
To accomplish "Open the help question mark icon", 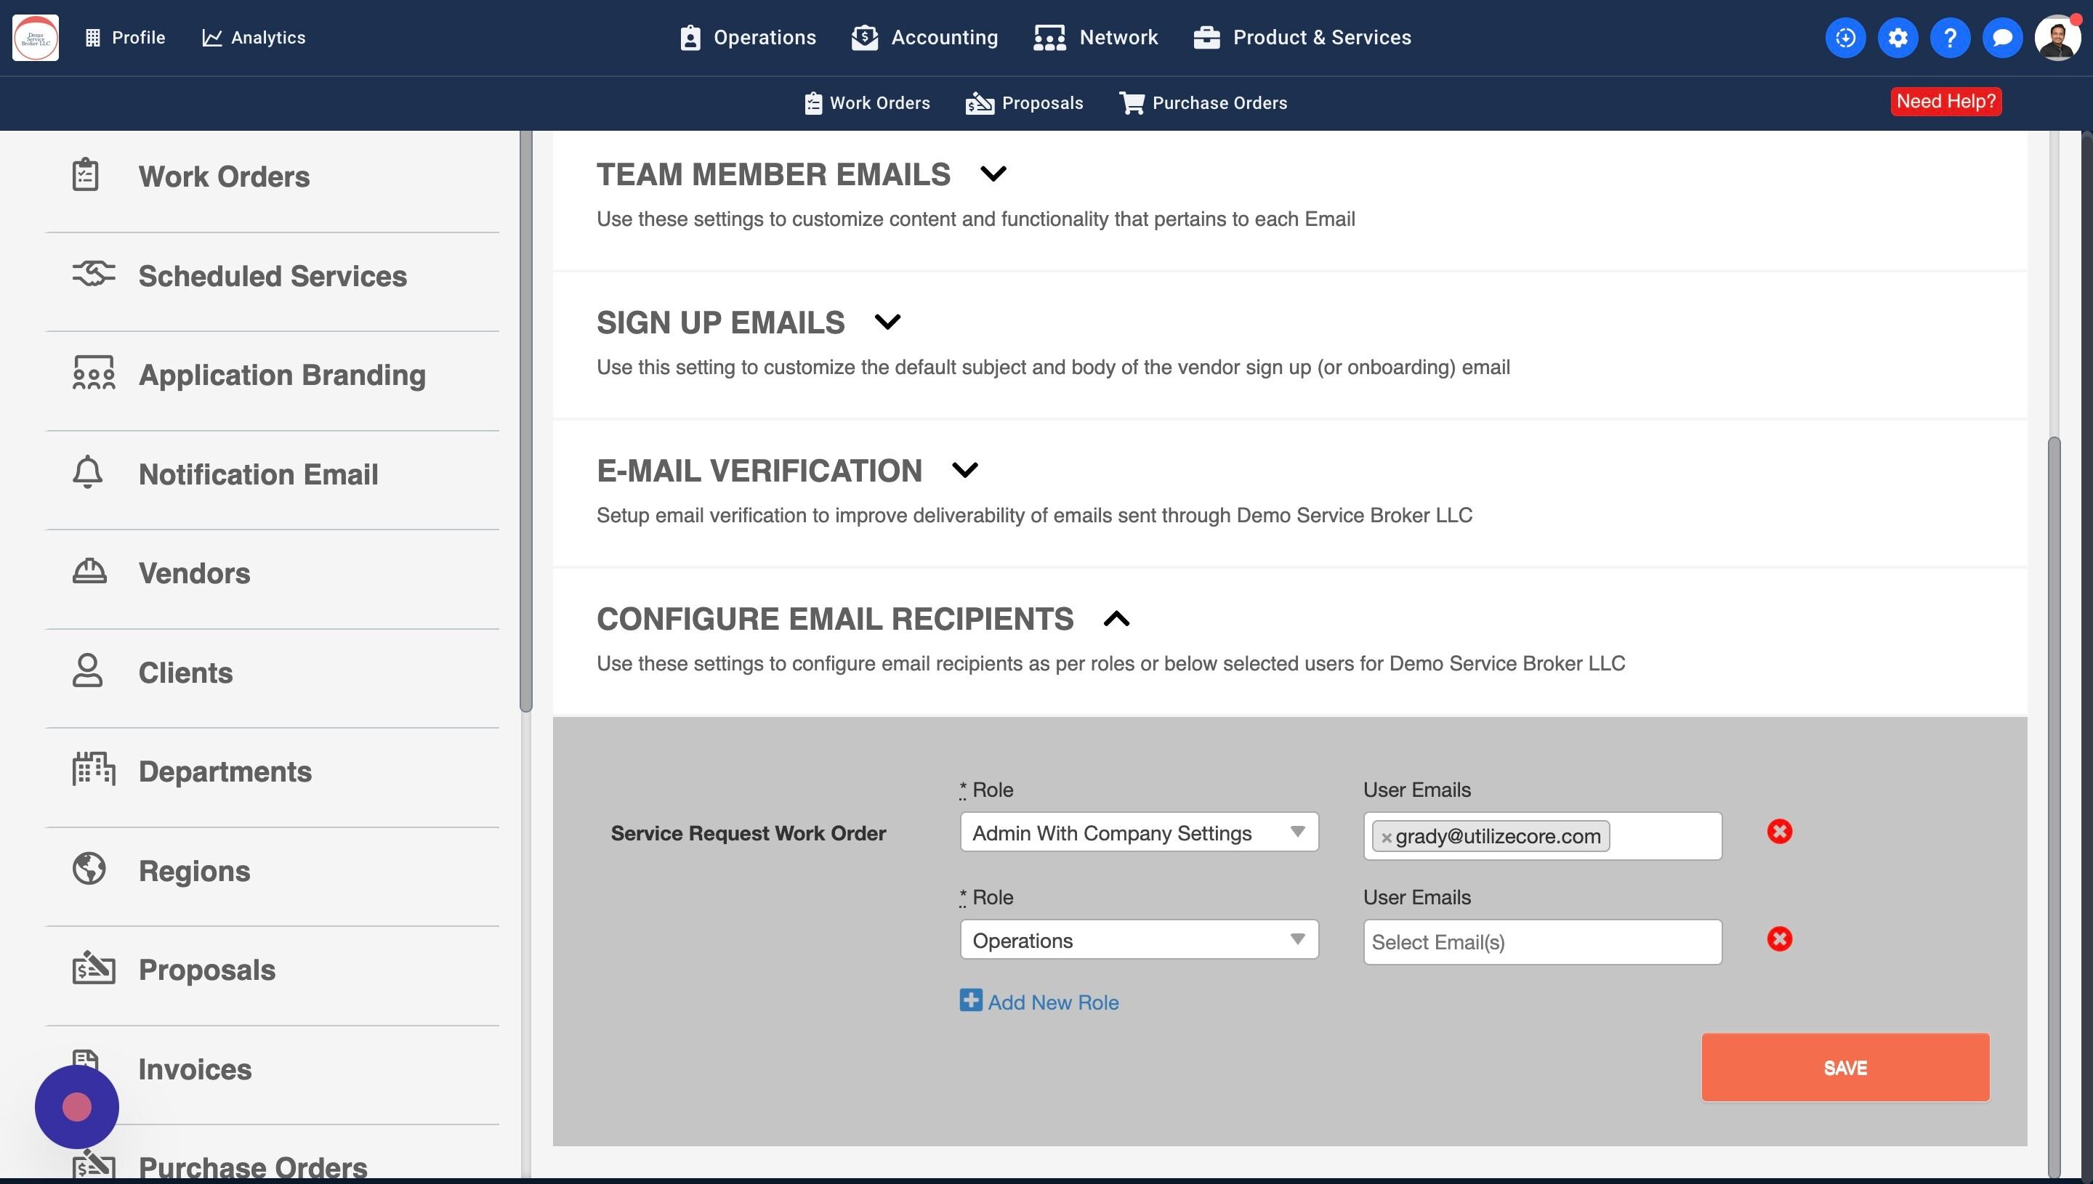I will 1950,37.
